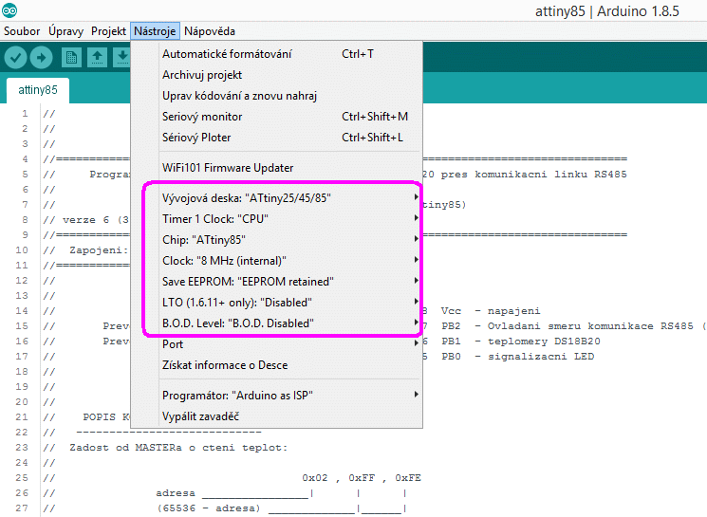Click the title 'attiny85 | Arduino 1.8.5'

point(607,11)
